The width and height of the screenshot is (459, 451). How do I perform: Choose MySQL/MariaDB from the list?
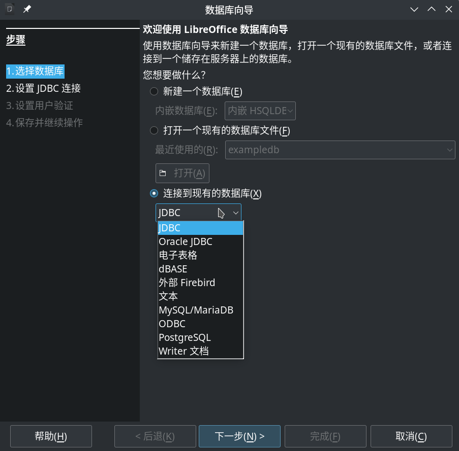tap(200, 310)
